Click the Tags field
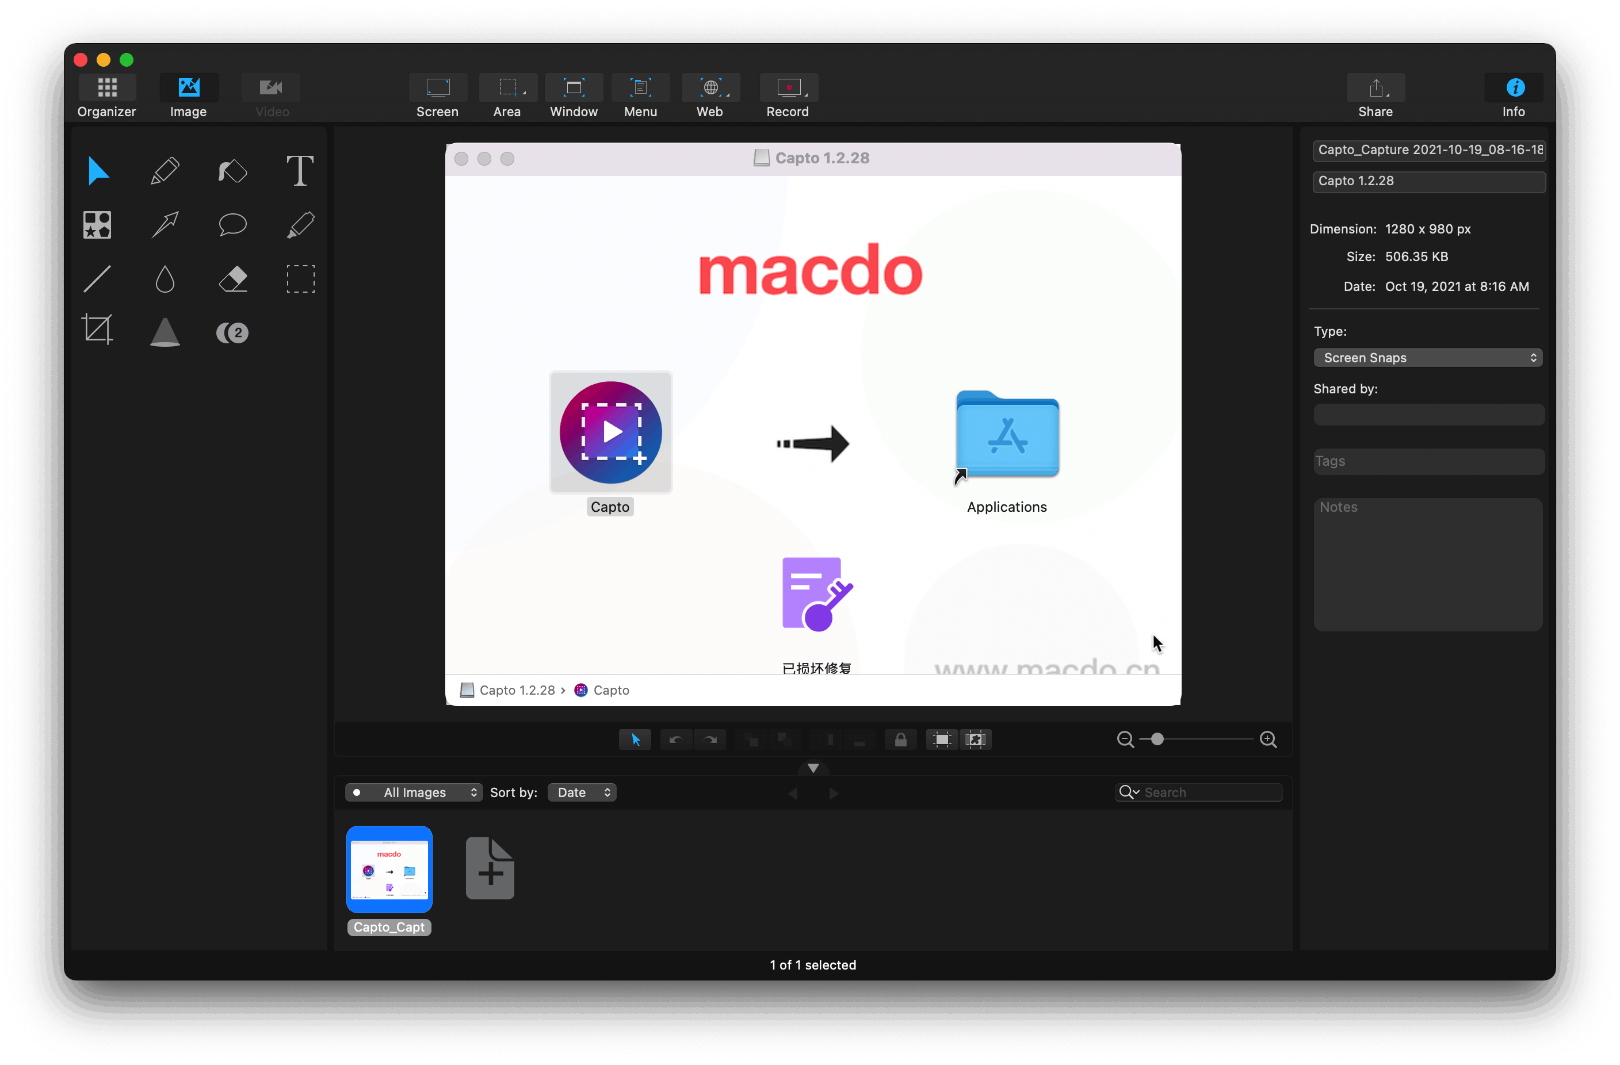Viewport: 1620px width, 1065px height. [1429, 461]
